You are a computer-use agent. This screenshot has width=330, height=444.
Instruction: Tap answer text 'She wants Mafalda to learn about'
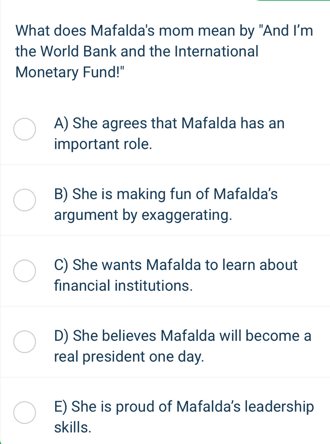pyautogui.click(x=176, y=265)
